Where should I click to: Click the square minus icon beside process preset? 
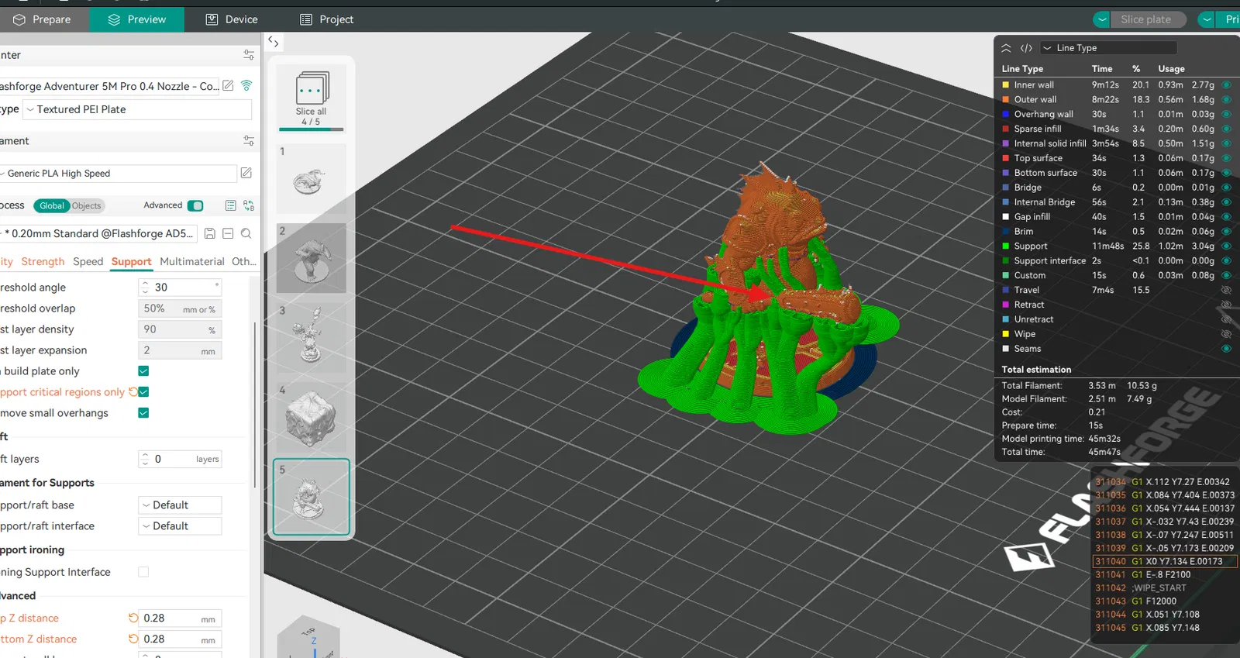point(228,233)
